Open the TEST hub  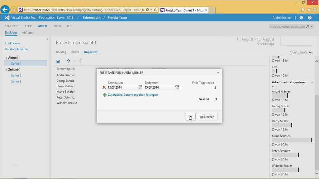(70, 26)
